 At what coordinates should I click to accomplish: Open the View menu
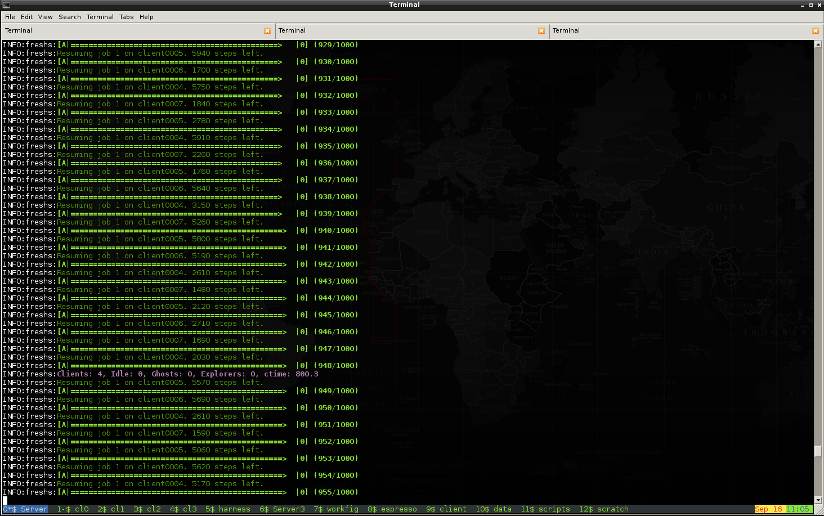tap(45, 17)
